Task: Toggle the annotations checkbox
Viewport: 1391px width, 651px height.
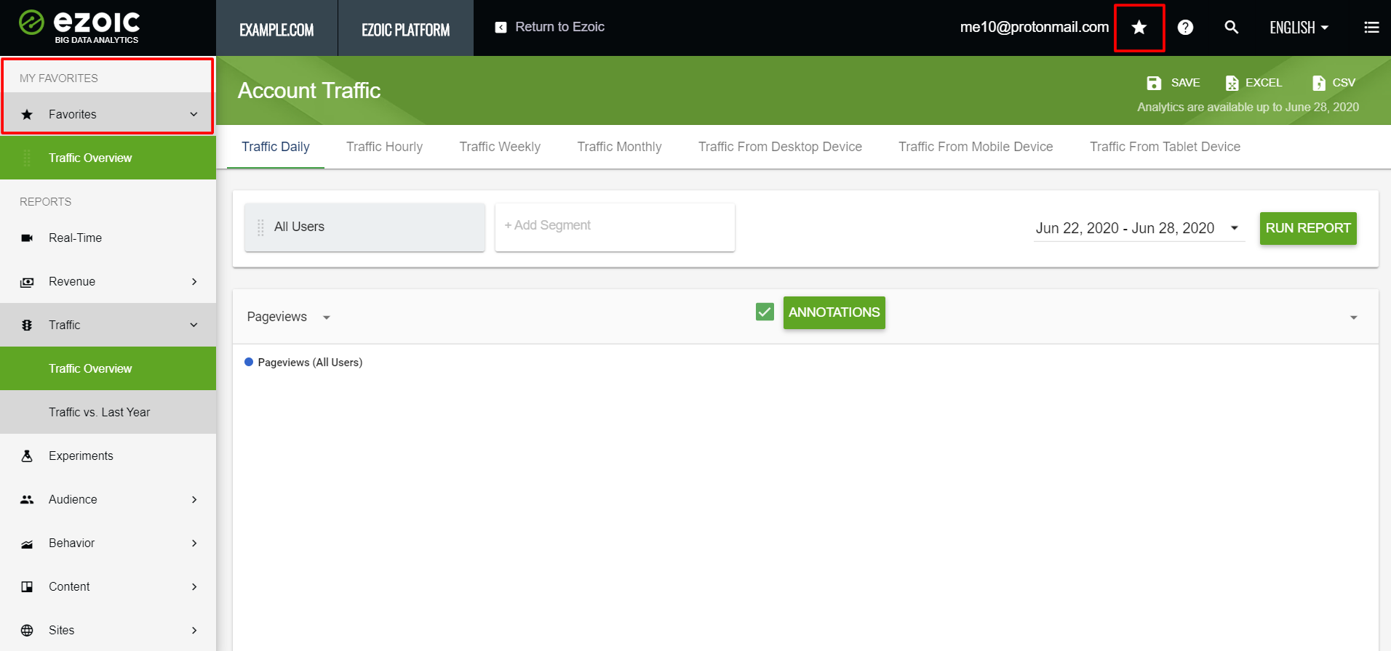Action: click(765, 312)
